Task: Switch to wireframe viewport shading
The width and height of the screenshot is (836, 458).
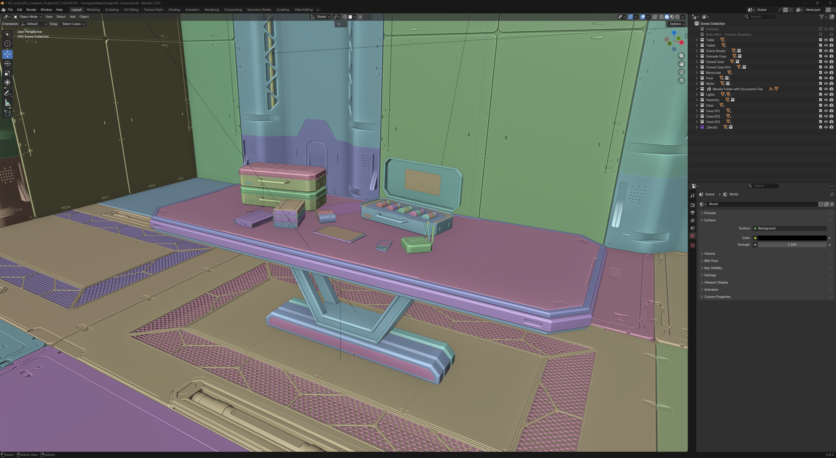Action: pos(662,17)
